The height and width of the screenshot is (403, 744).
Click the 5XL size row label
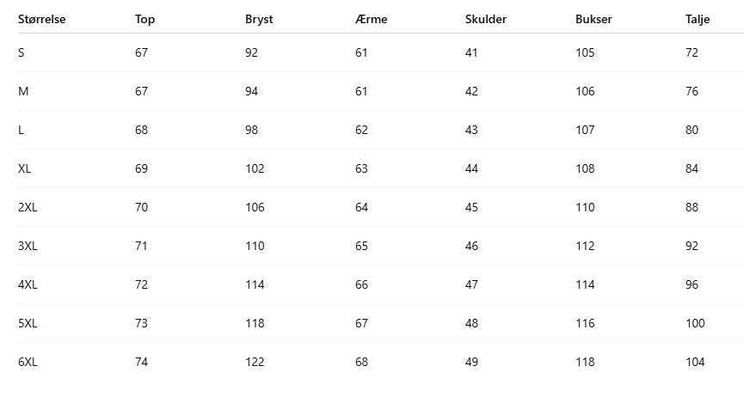[x=28, y=323]
